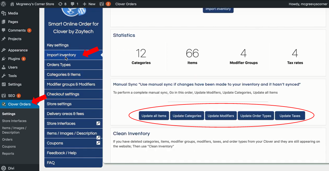The width and height of the screenshot is (329, 171).
Task: Open Store Interfaces in WordPress submenu
Action: point(14,121)
